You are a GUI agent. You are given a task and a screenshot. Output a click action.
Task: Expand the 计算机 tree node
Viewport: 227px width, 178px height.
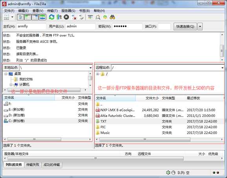[x=11, y=85]
